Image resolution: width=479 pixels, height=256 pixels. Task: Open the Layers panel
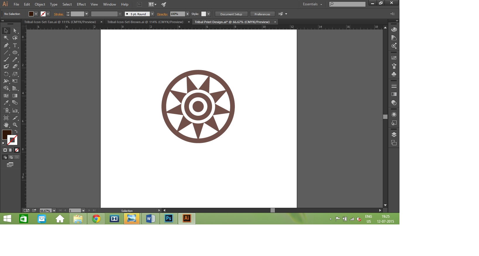(x=394, y=134)
